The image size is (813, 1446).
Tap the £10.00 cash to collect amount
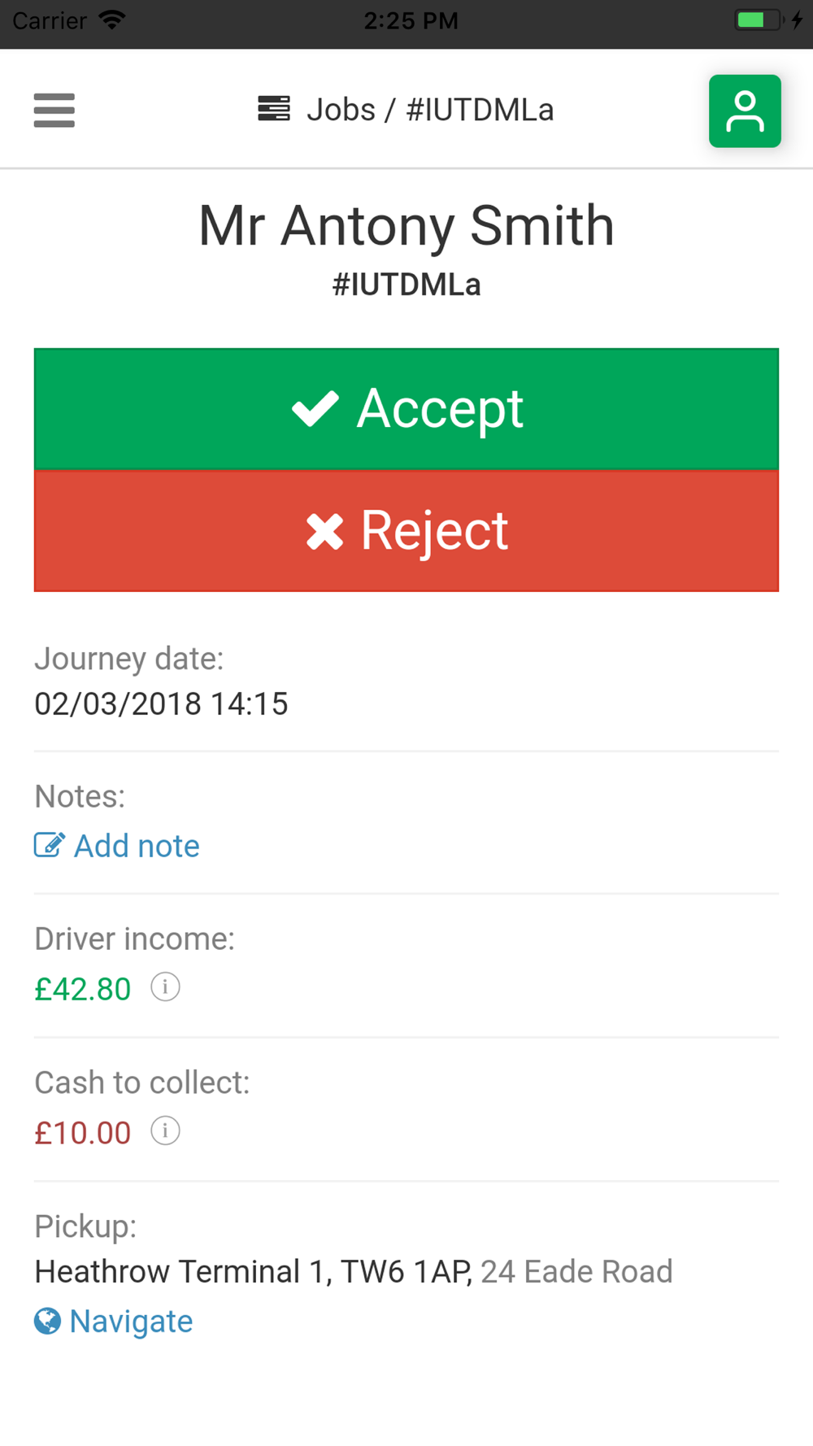[x=82, y=1132]
